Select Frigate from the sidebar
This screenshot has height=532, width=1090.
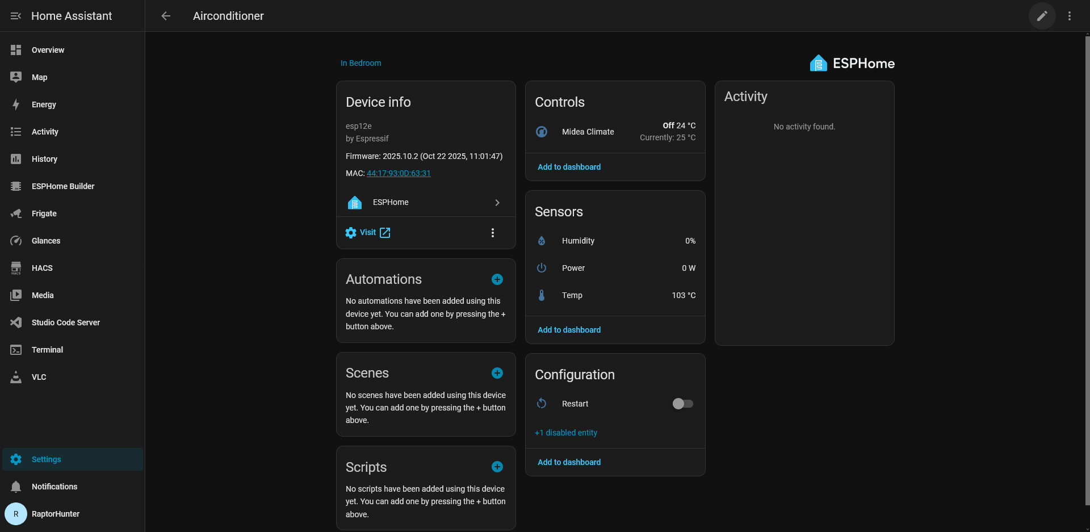coord(44,213)
